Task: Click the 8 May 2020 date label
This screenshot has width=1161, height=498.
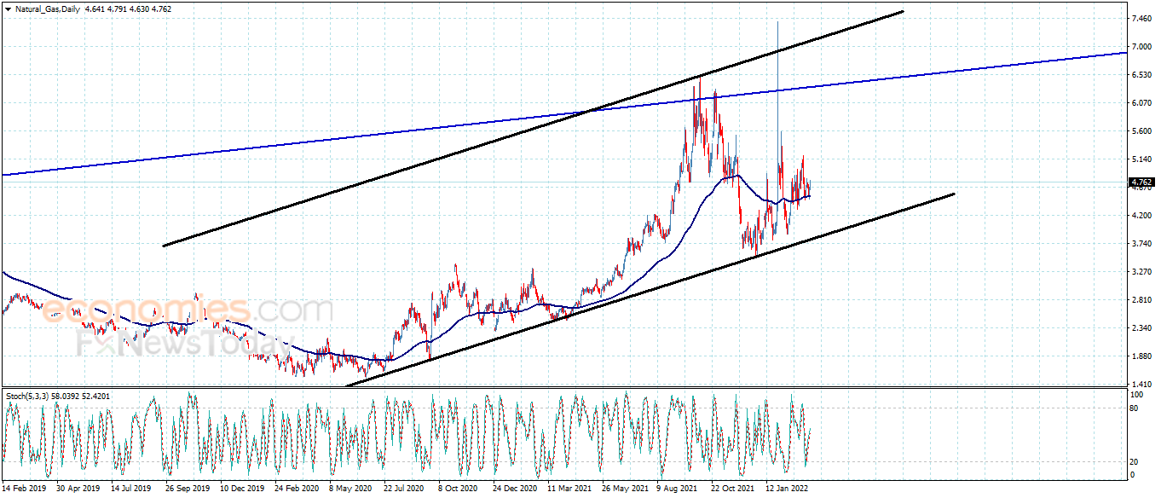Action: (x=351, y=489)
